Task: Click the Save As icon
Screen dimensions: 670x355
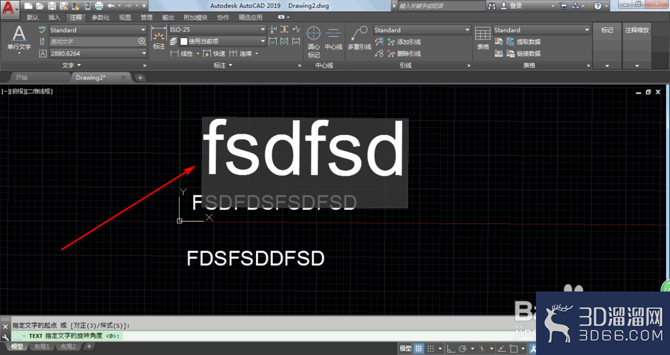Action: pos(64,6)
